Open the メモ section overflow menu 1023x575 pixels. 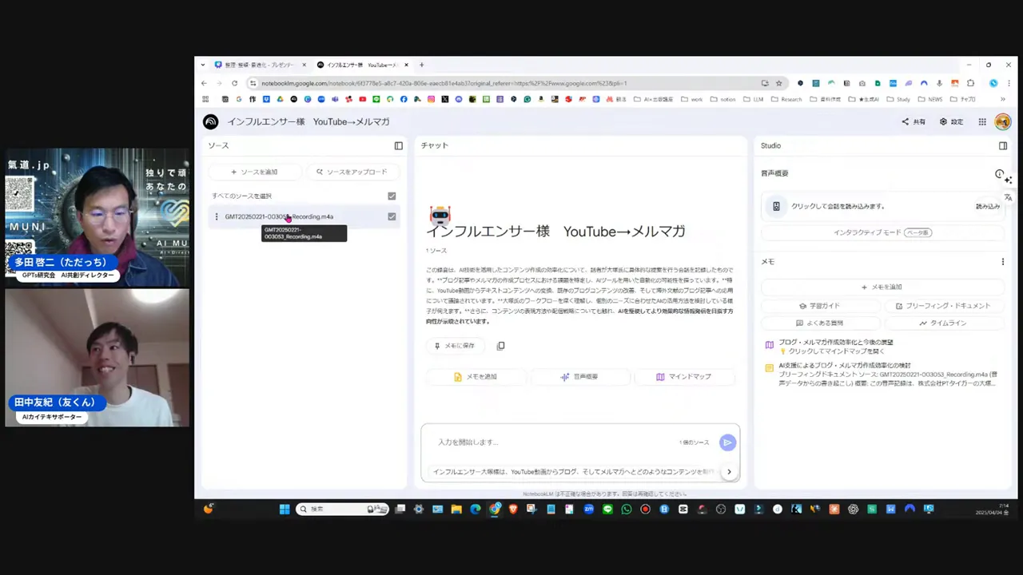1003,261
